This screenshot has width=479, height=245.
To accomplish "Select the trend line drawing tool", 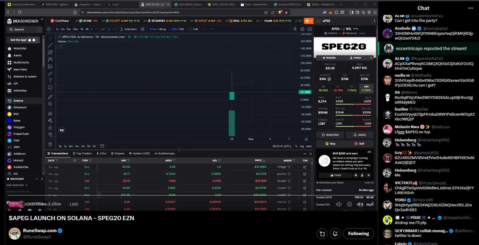I will coord(50,45).
